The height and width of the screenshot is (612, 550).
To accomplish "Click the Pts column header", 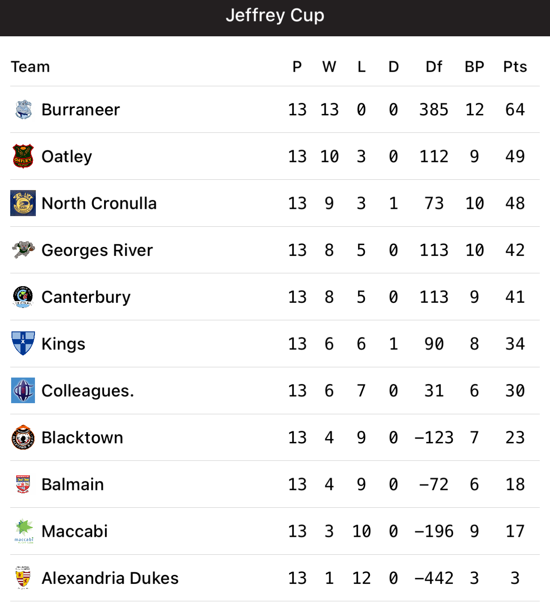I will [515, 67].
